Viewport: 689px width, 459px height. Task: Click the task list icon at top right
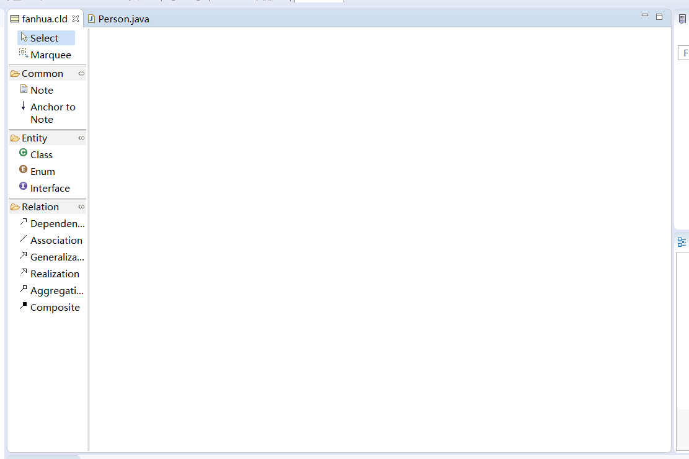coord(682,19)
